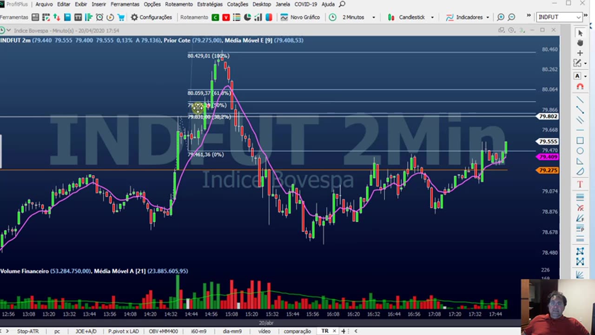Click the grid layout toolbar icon
This screenshot has width=595, height=335.
point(46,17)
